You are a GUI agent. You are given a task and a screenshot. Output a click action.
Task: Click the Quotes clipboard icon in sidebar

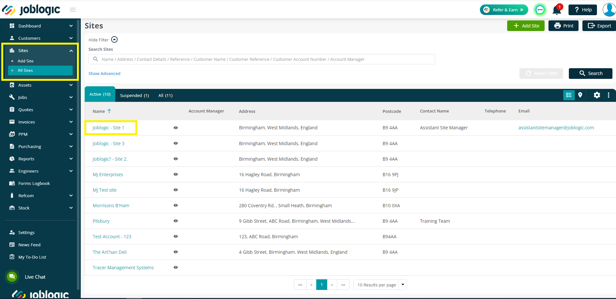pyautogui.click(x=12, y=110)
